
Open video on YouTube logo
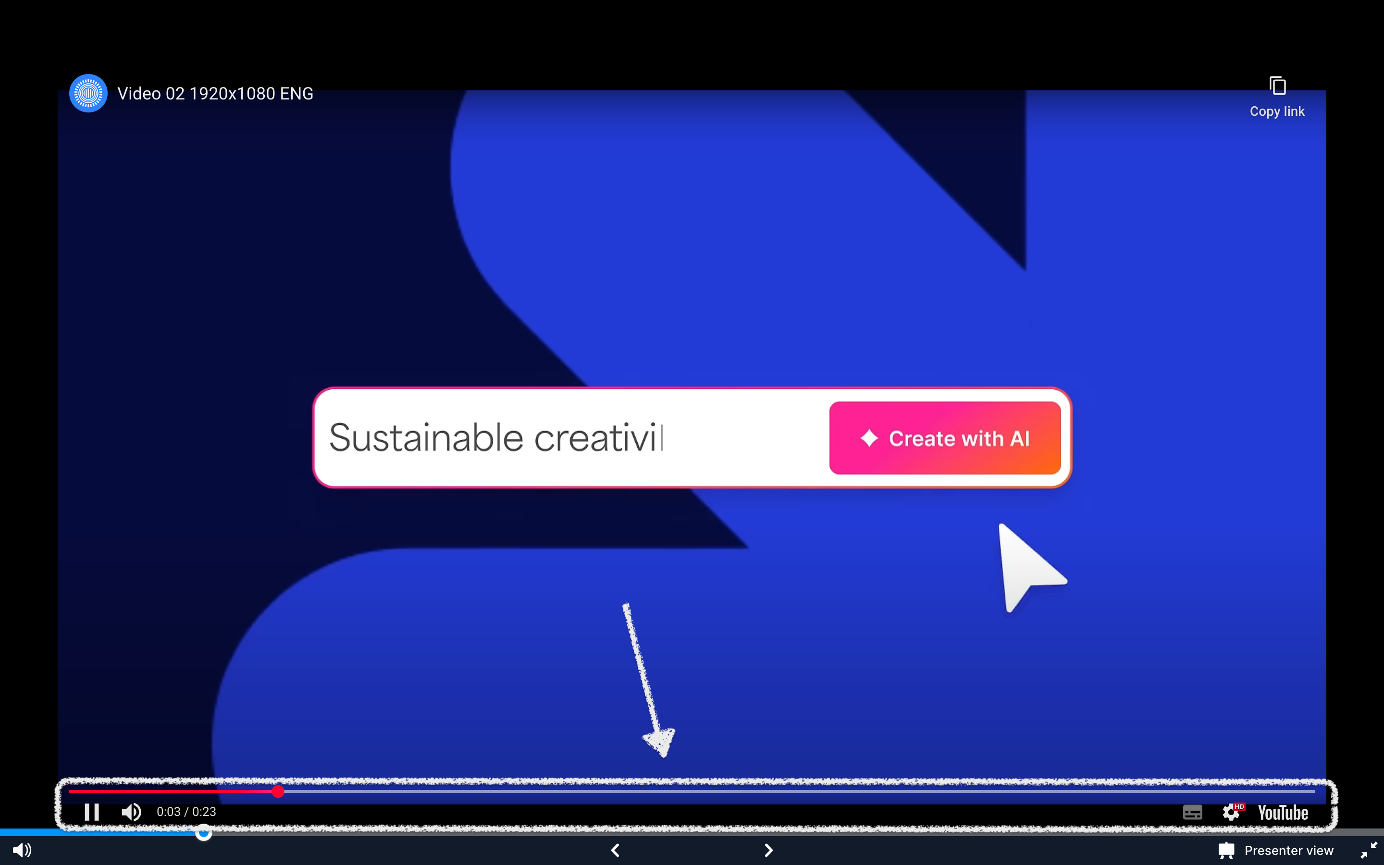(1283, 812)
